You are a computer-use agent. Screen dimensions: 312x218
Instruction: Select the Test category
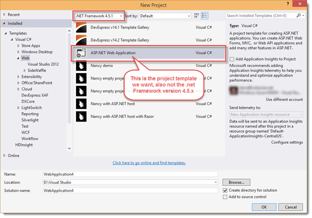click(25, 126)
